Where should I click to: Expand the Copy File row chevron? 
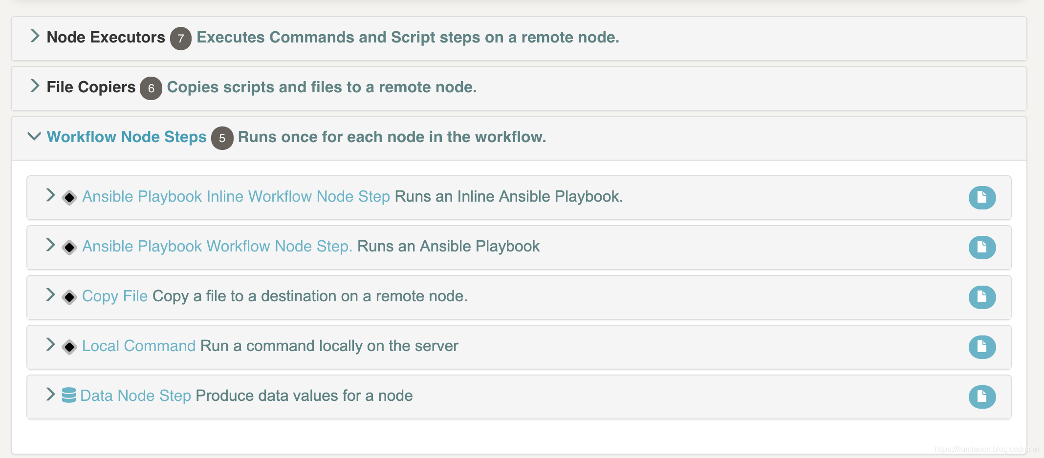click(x=50, y=294)
